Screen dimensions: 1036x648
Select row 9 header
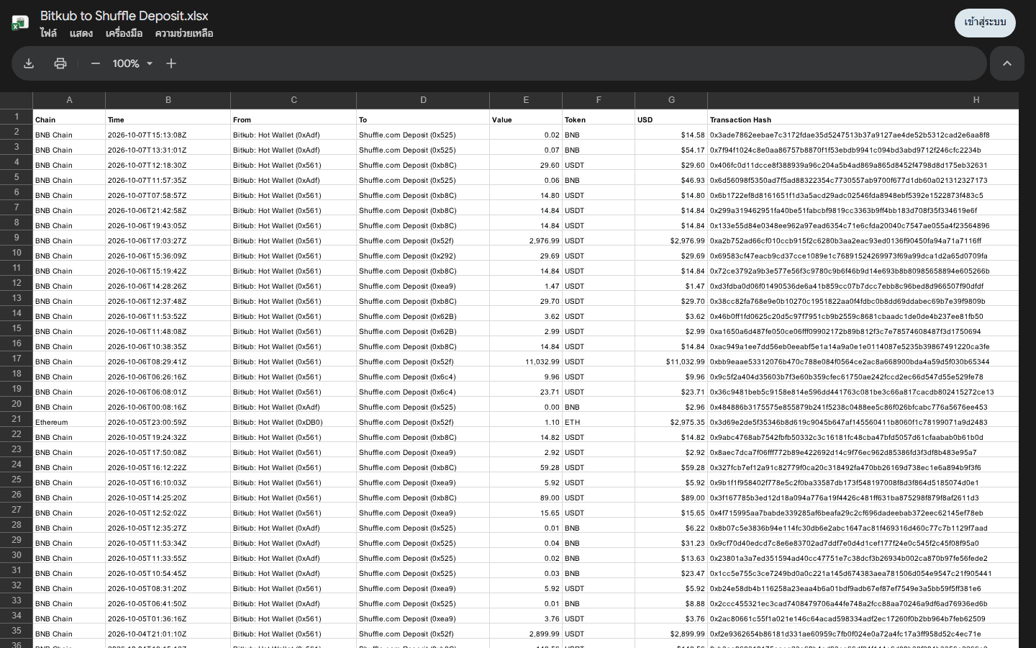point(16,238)
